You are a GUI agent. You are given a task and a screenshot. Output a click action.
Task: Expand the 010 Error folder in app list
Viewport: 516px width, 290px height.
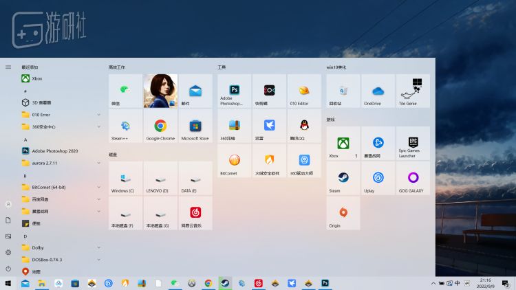tap(61, 115)
